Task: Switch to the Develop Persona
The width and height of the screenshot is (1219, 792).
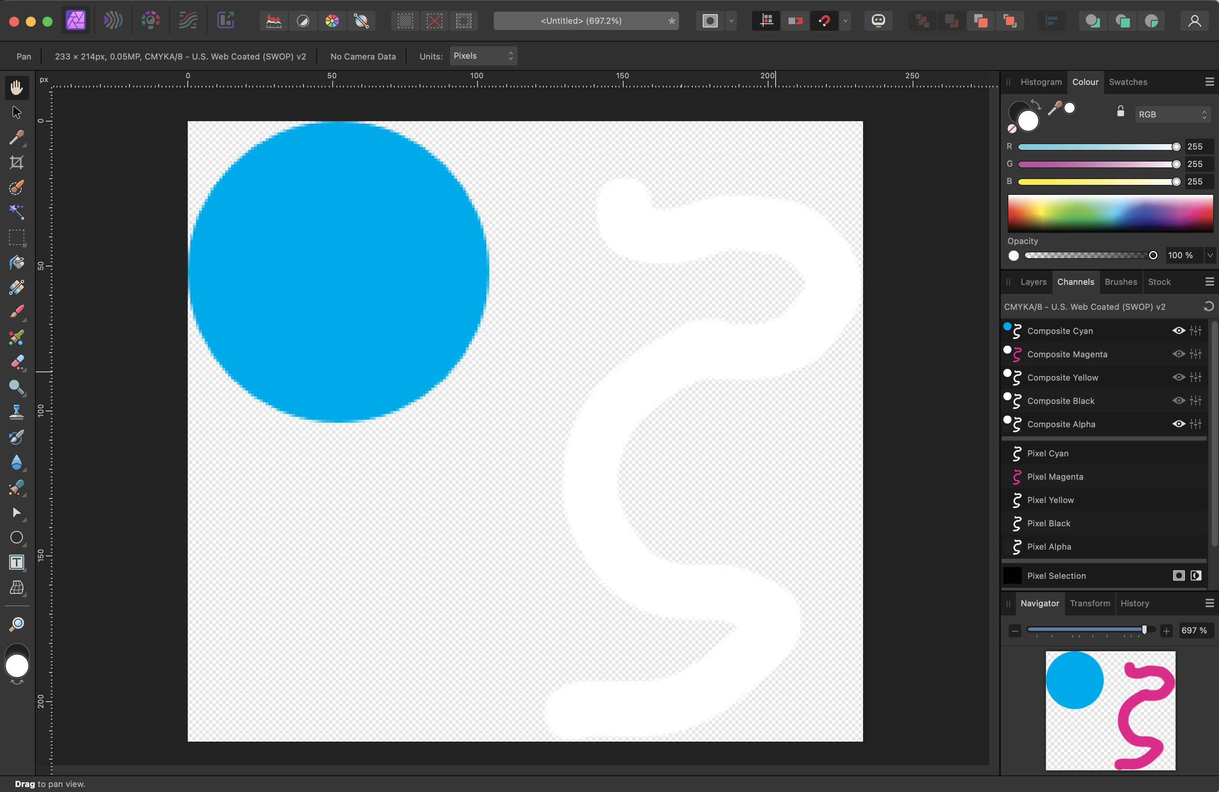Action: (150, 20)
